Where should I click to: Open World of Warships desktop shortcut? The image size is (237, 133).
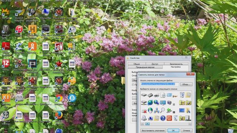(x=6, y=118)
